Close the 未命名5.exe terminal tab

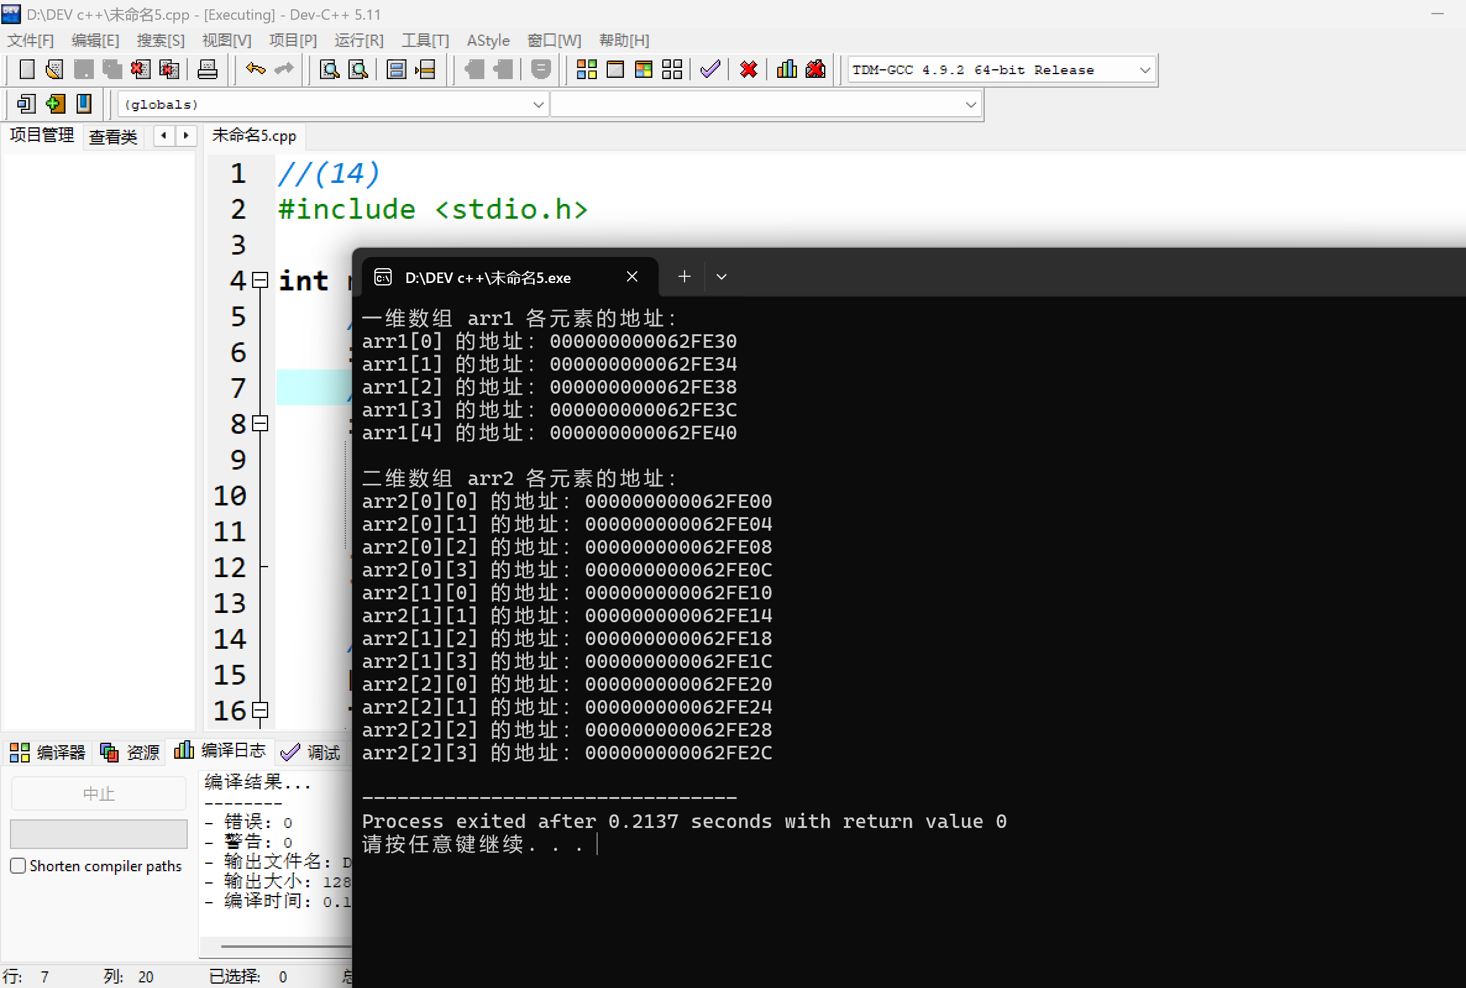pos(632,277)
